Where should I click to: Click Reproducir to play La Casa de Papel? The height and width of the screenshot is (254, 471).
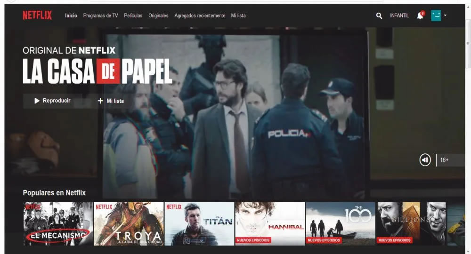[53, 101]
